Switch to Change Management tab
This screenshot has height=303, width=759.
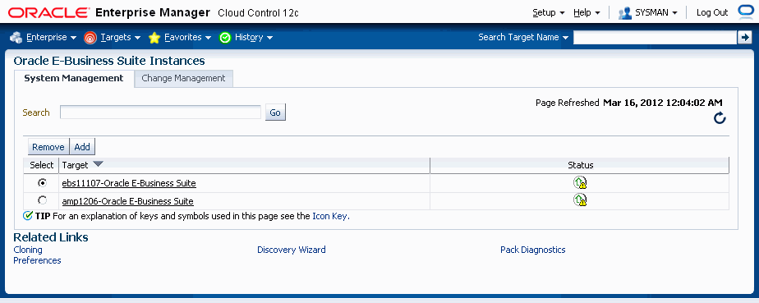(183, 78)
